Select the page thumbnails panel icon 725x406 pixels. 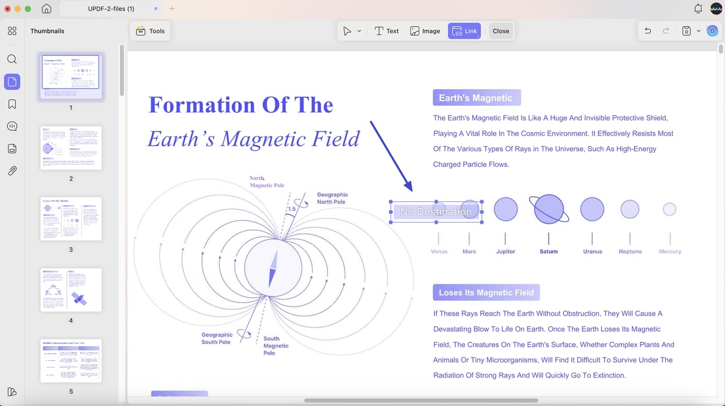[x=12, y=82]
